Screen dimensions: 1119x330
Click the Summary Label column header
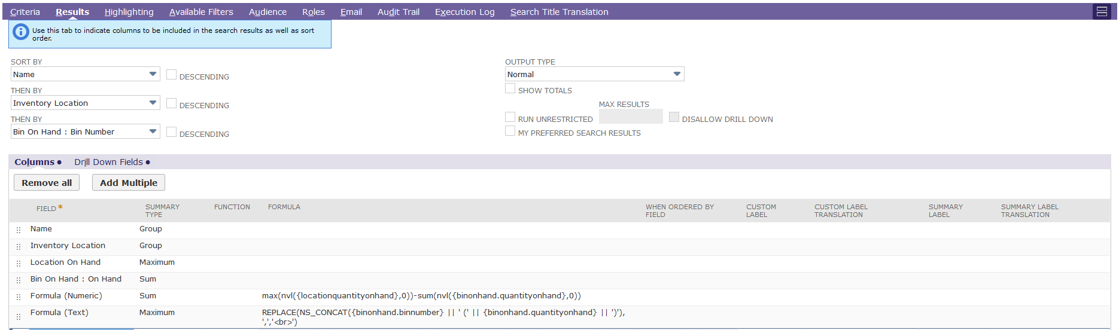click(945, 210)
